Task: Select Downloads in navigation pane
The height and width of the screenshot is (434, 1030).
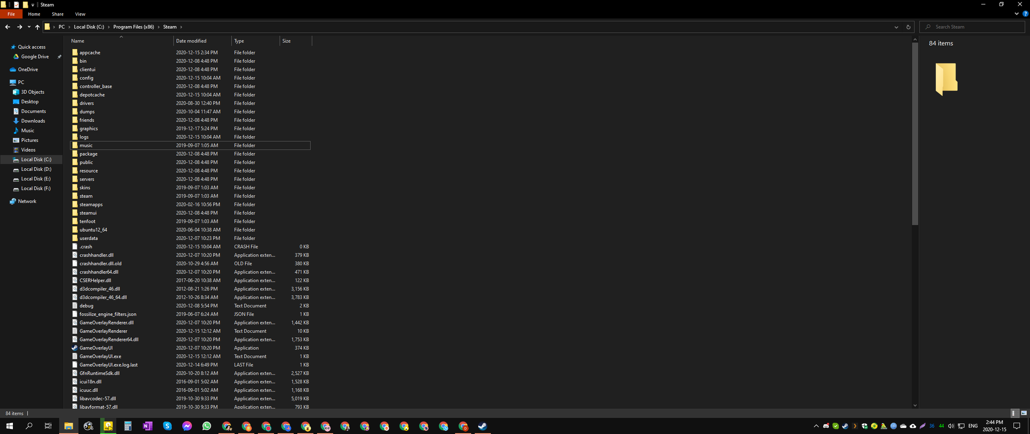Action: (33, 121)
